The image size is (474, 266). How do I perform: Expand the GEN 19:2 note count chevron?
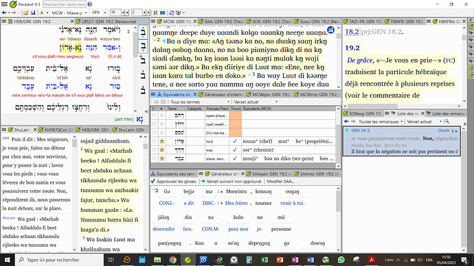(456, 131)
